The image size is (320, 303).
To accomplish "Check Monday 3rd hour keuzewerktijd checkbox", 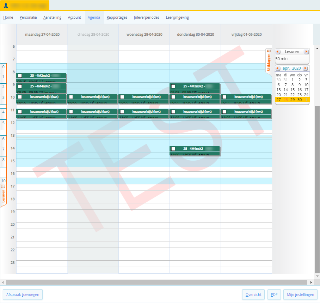I will tap(20, 97).
